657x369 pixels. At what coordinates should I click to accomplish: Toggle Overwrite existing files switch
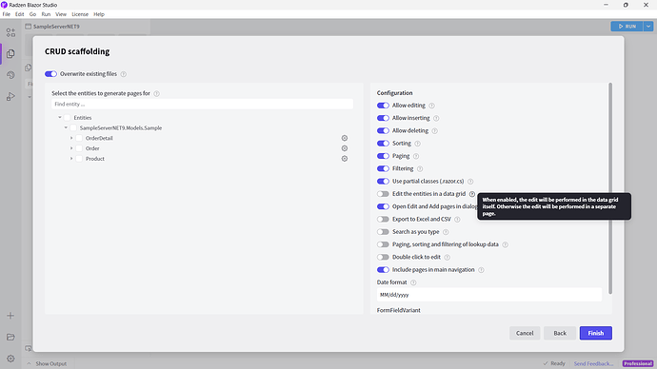pyautogui.click(x=50, y=74)
